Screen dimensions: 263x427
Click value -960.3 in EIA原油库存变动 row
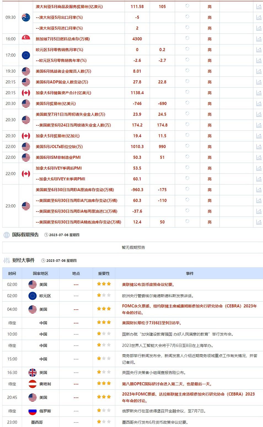137,190
